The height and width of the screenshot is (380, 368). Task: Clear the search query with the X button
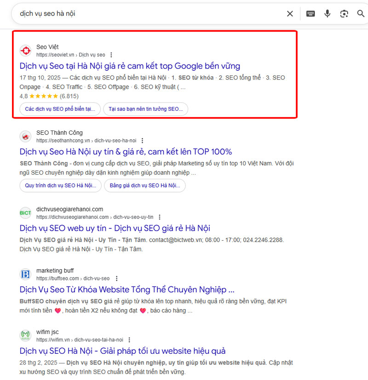click(290, 14)
